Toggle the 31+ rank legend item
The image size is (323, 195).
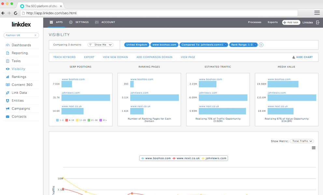[103, 120]
